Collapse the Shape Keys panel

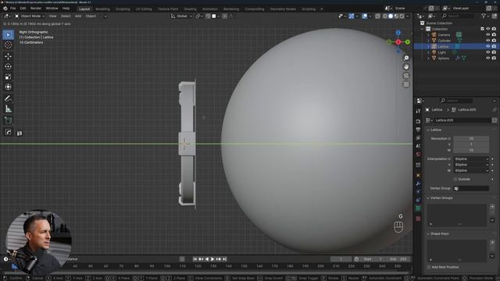pyautogui.click(x=428, y=234)
